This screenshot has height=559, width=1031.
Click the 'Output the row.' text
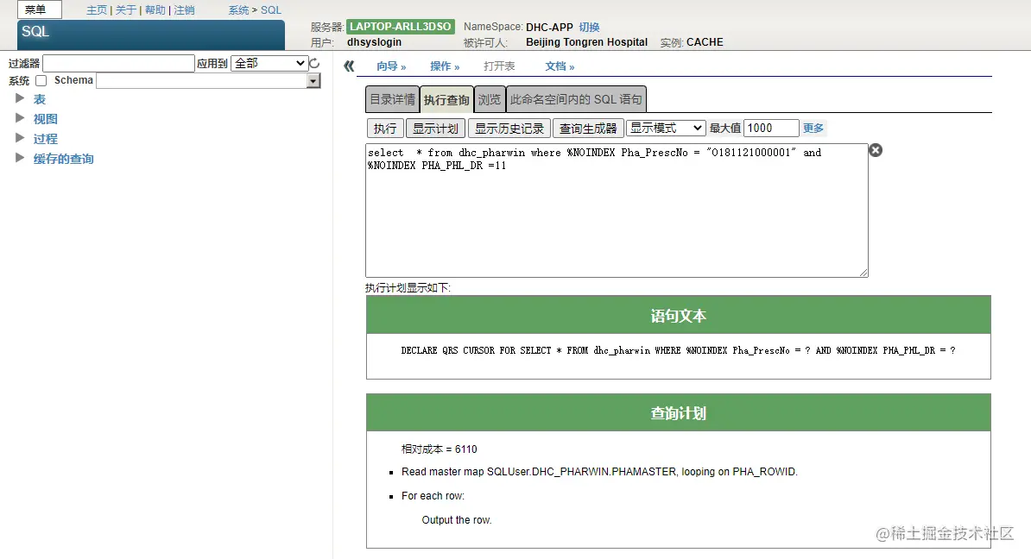[x=456, y=520]
